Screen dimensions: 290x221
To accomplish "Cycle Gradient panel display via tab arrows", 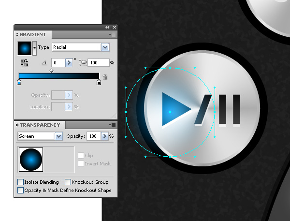I will (17, 35).
